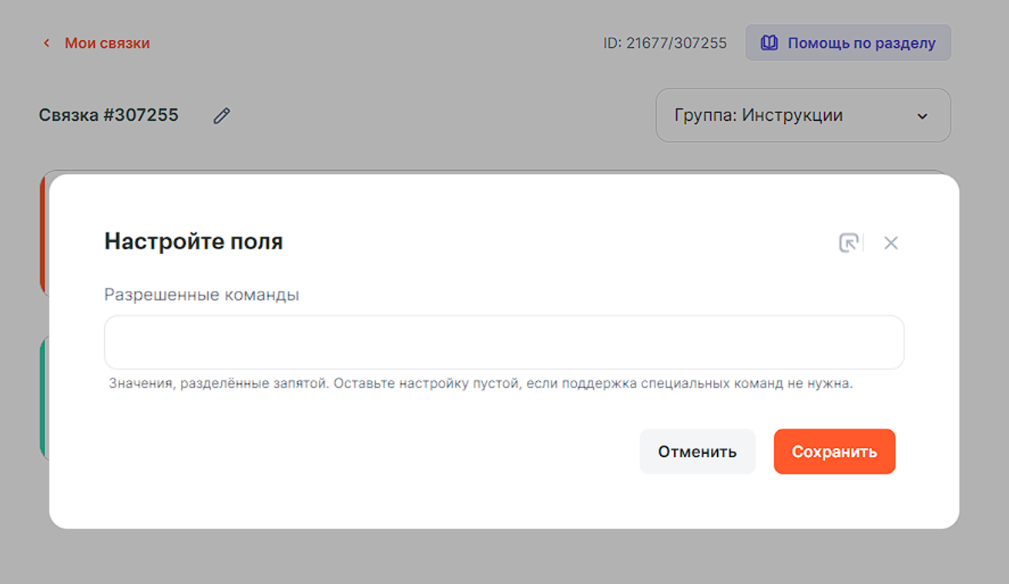Click the green card edge behind the dialog
The width and height of the screenshot is (1009, 584).
coord(43,400)
